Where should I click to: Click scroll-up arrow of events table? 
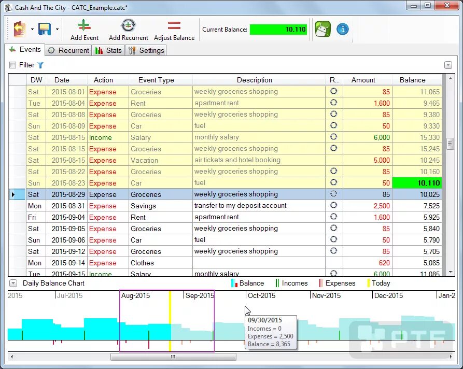pyautogui.click(x=451, y=78)
